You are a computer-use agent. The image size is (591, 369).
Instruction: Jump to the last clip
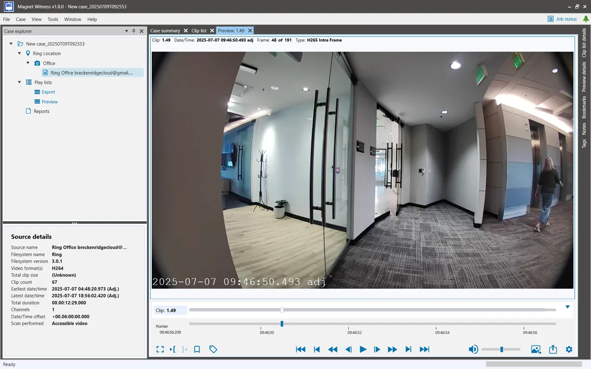(425, 349)
